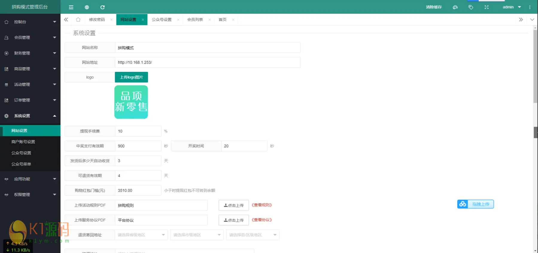Image resolution: width=538 pixels, height=253 pixels.
Task: Toggle fullscreen using the expand icon
Action: click(x=487, y=7)
